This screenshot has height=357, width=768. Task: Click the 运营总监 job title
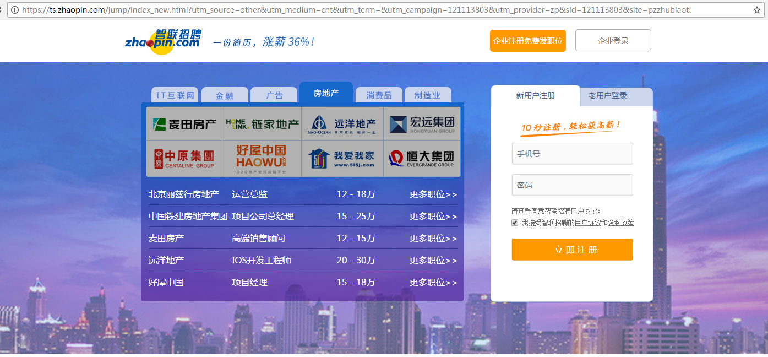coord(250,194)
